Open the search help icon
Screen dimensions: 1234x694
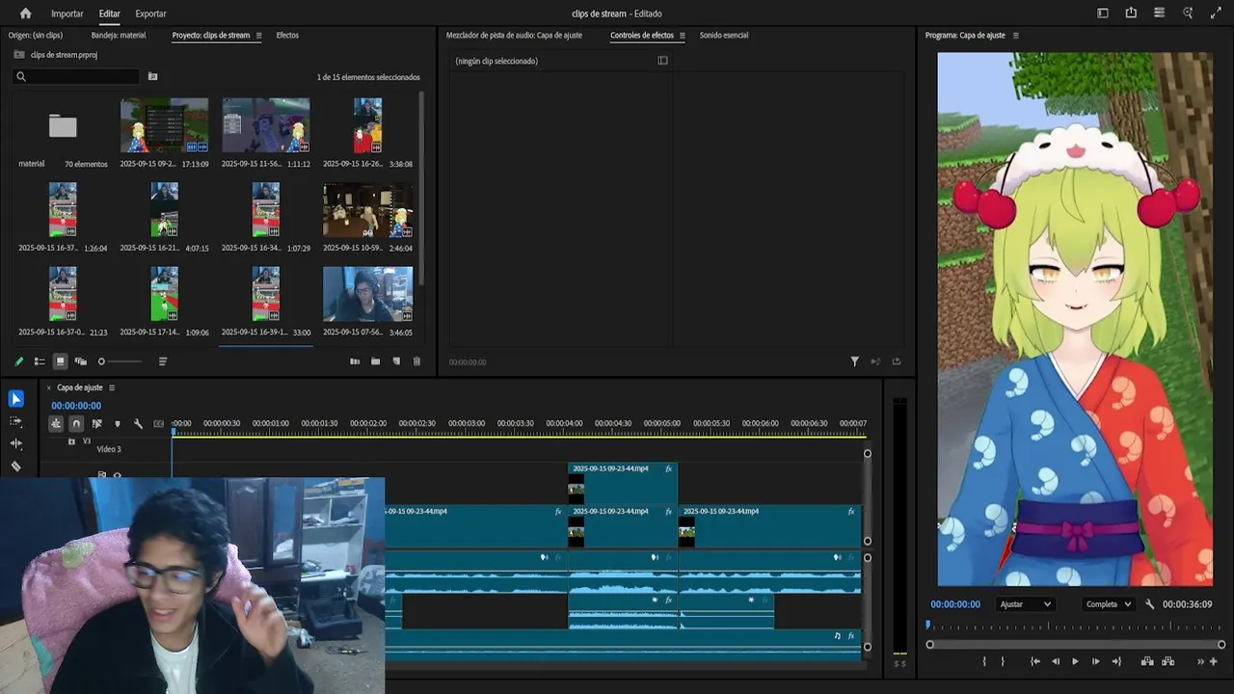tap(1188, 13)
